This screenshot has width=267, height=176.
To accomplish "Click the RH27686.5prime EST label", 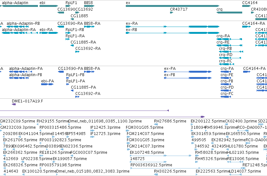I will [x=170, y=121].
